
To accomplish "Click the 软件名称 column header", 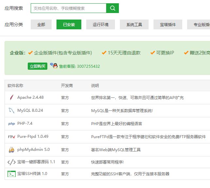I will (15, 85).
